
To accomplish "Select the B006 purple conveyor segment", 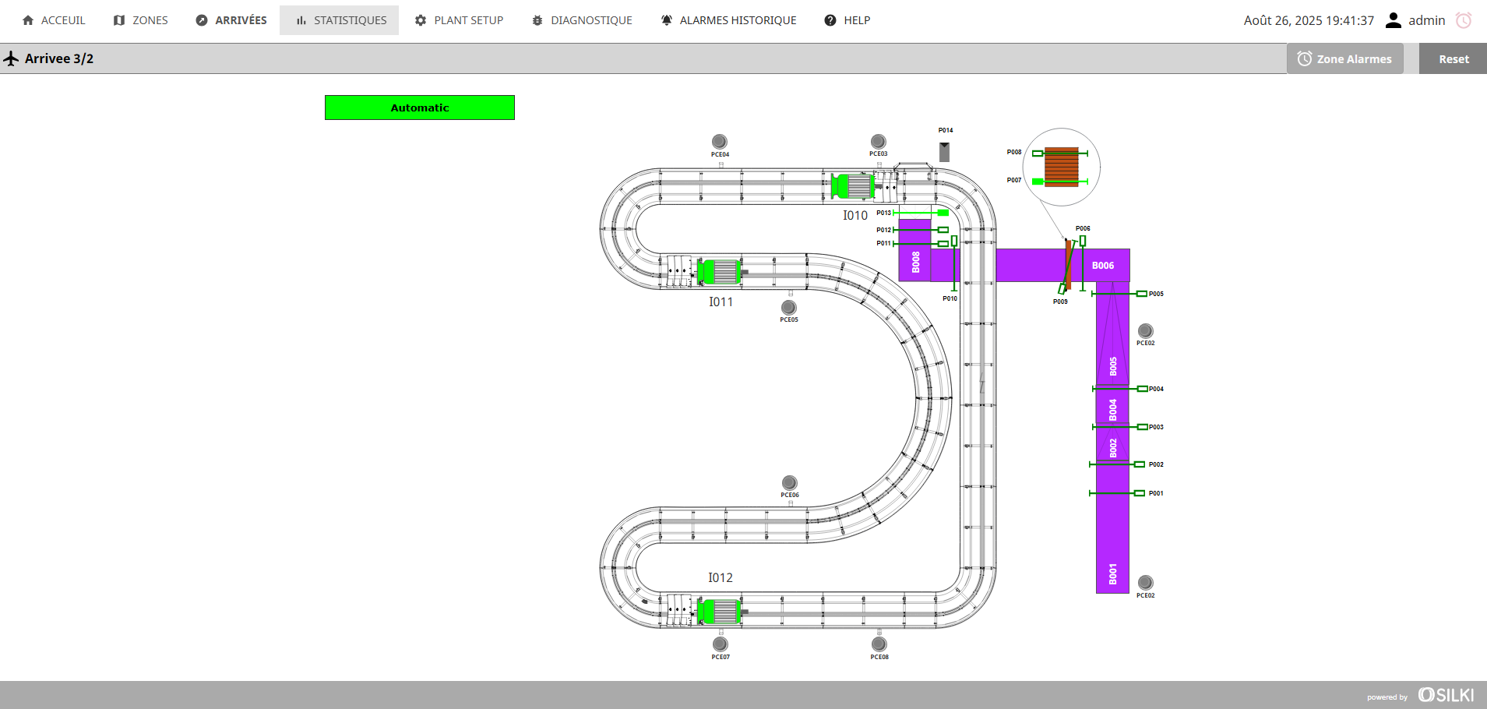I will [1103, 266].
